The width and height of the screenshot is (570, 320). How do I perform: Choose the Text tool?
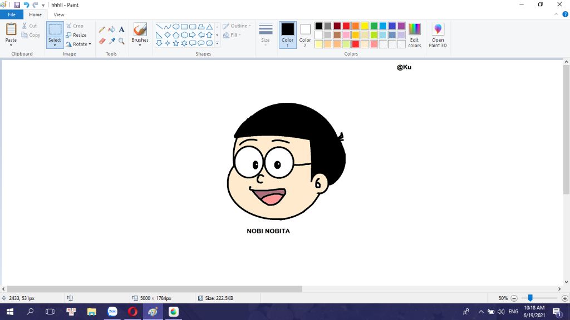click(121, 30)
